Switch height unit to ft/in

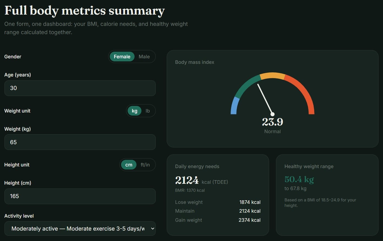145,165
